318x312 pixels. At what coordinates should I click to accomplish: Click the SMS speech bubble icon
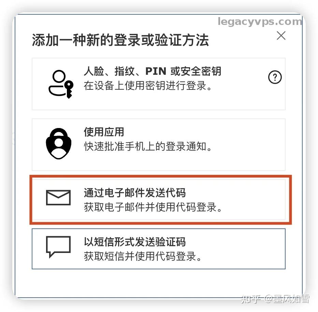(58, 247)
